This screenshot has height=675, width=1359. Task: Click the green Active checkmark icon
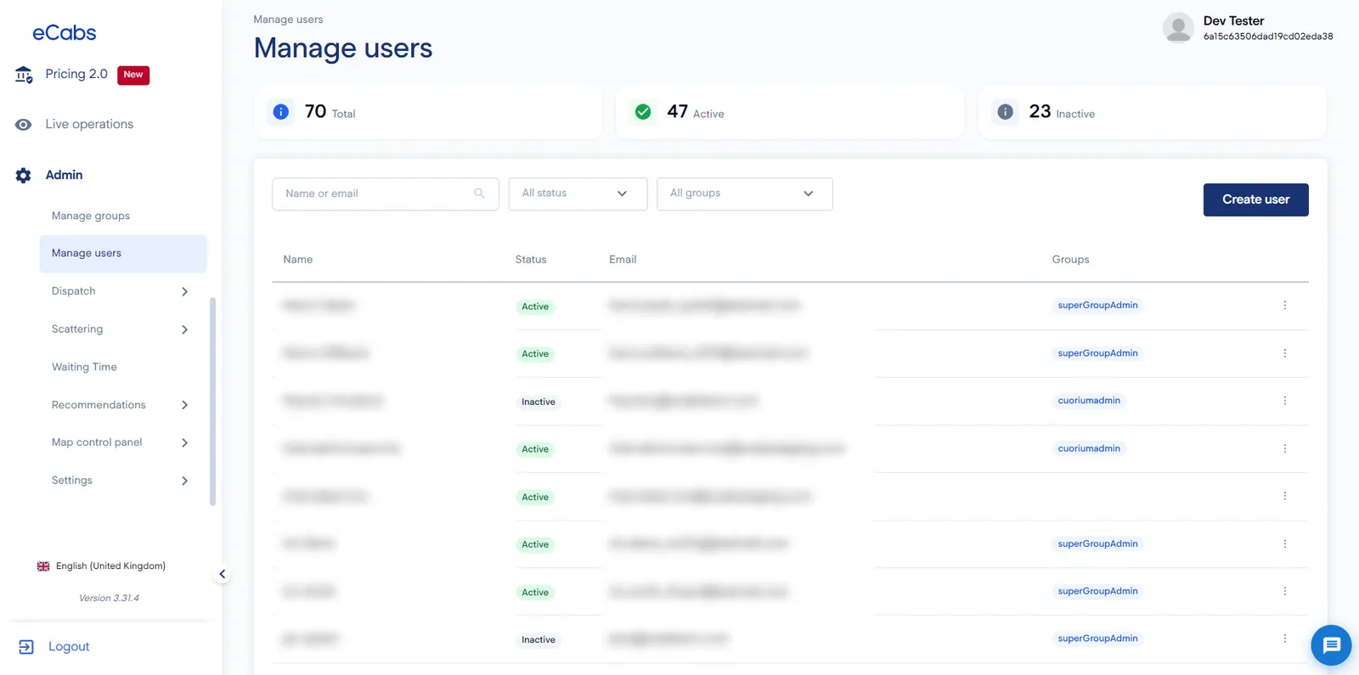click(x=643, y=112)
